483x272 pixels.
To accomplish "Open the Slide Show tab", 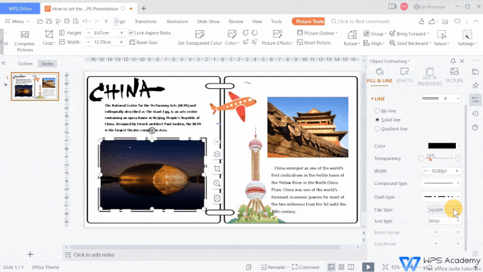I will point(208,21).
